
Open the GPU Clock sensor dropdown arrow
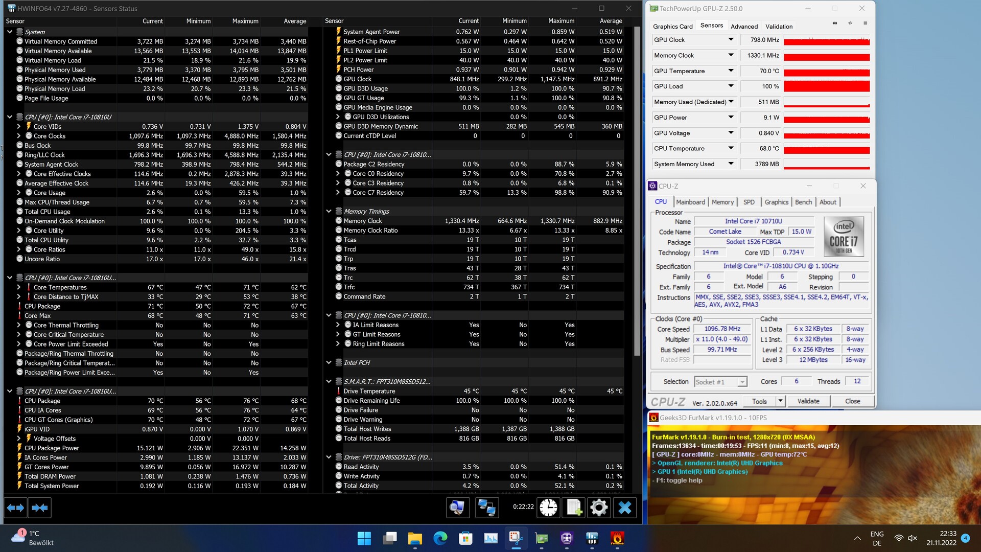click(x=731, y=40)
